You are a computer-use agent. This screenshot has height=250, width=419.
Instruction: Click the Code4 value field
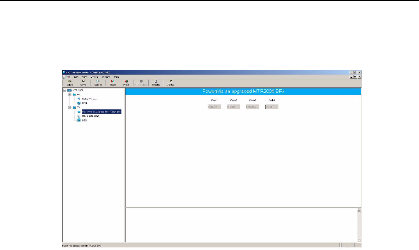pos(272,107)
